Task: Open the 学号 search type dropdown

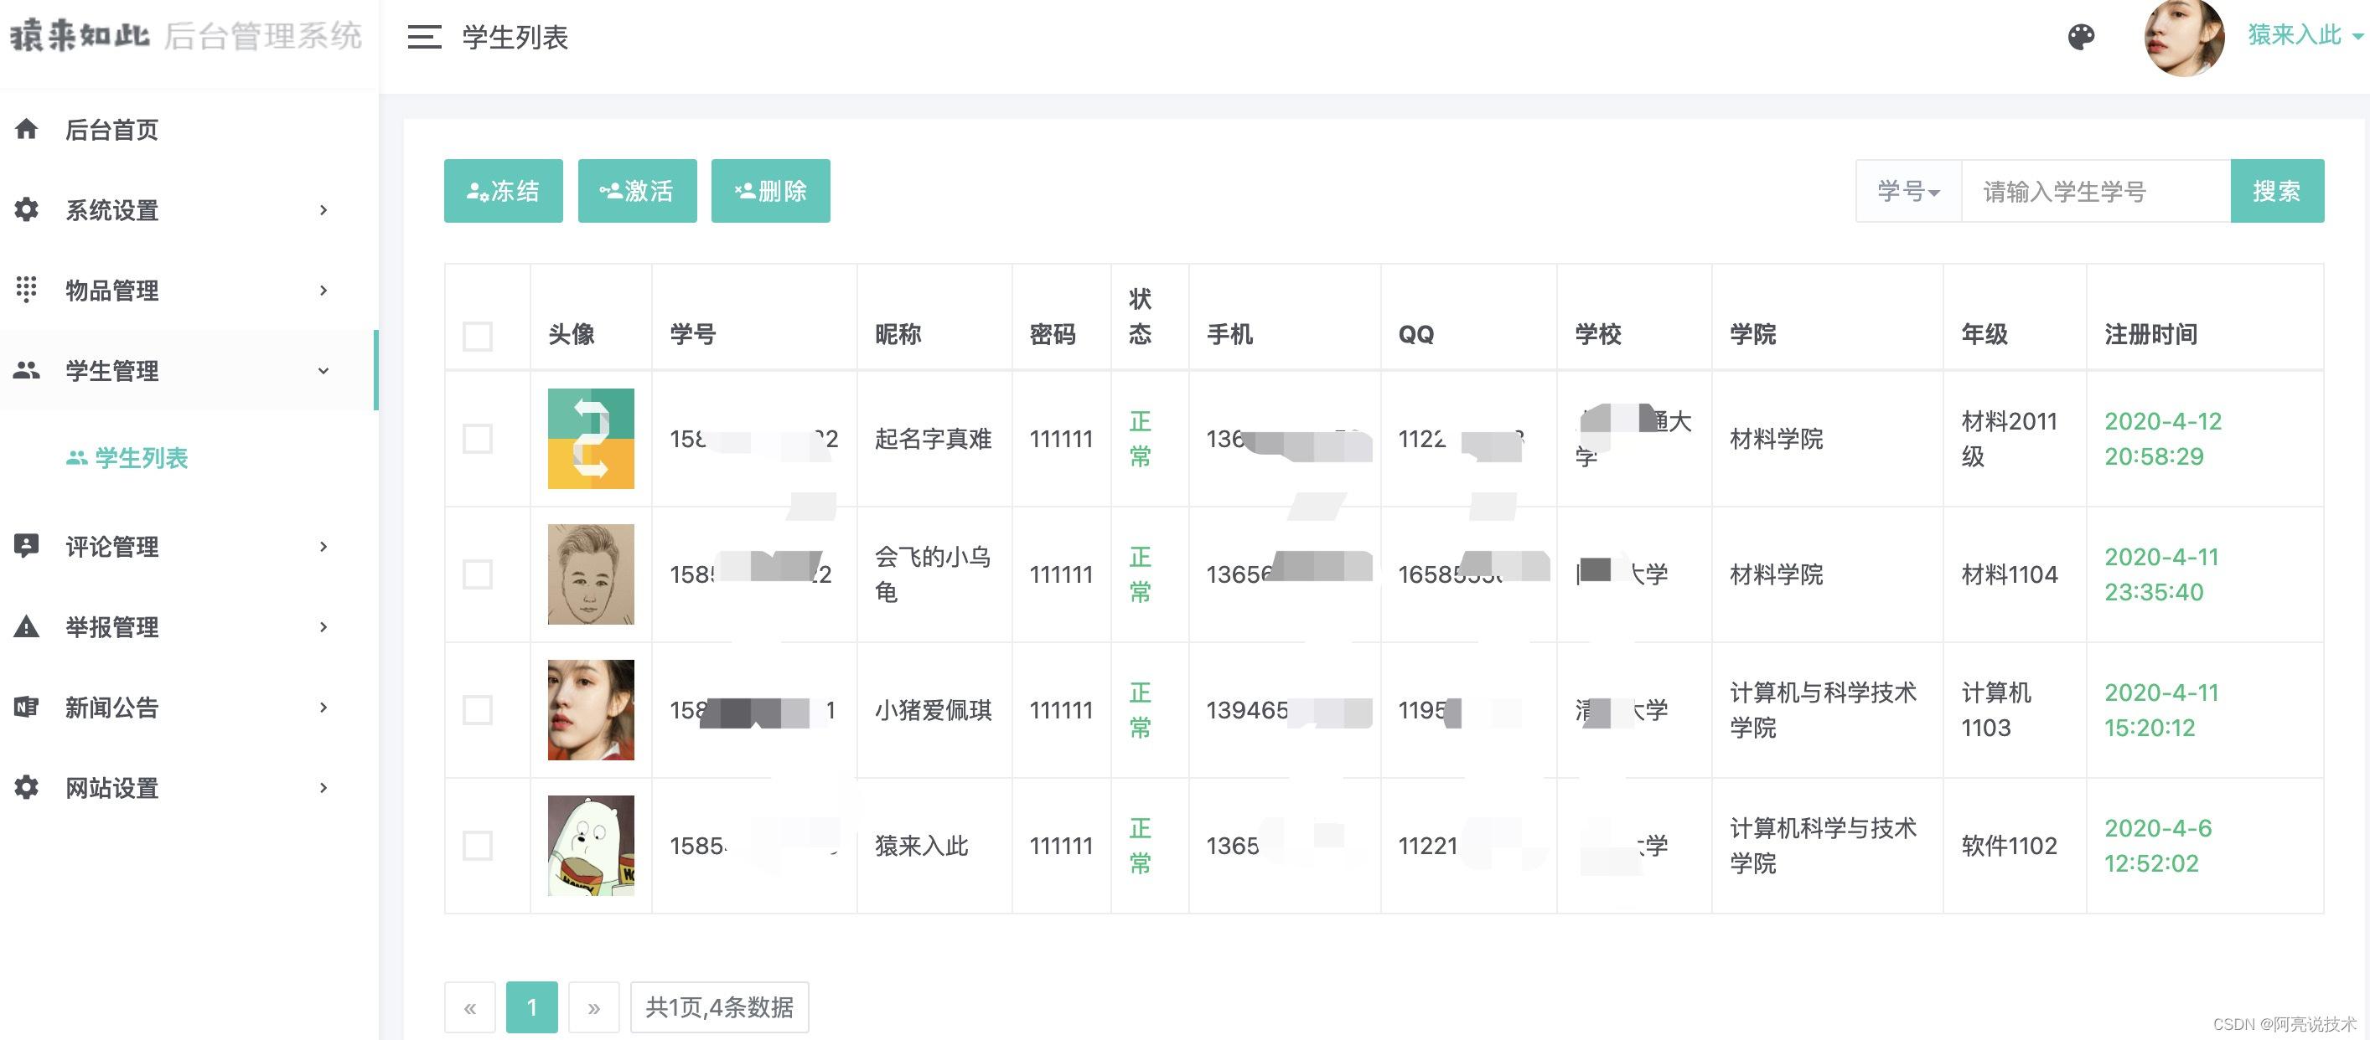Action: [1908, 191]
